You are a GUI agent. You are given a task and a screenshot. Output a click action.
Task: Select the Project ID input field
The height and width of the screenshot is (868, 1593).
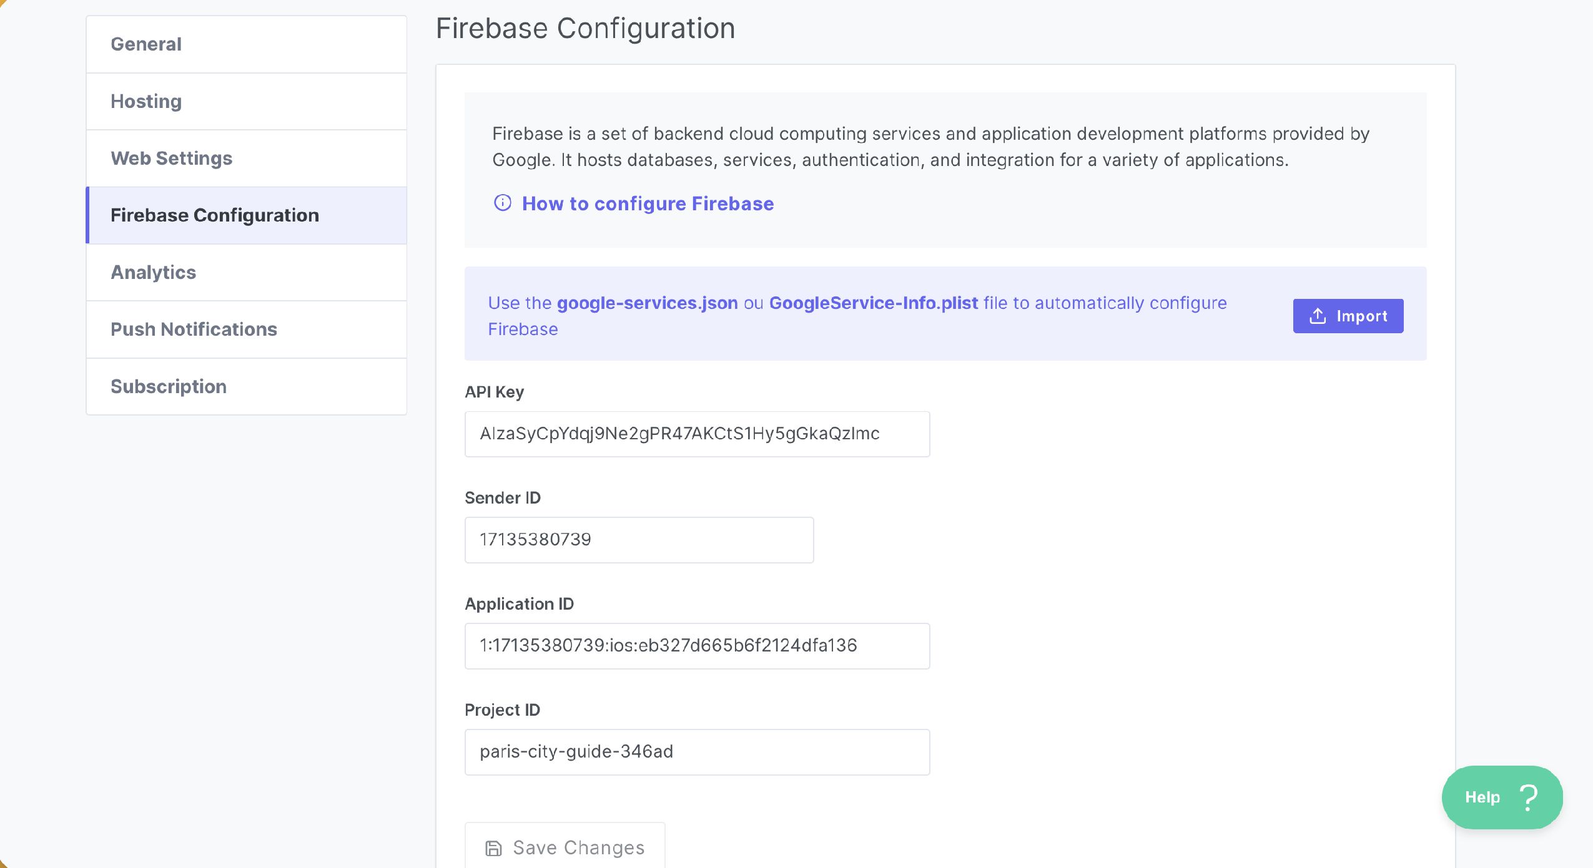pos(697,752)
